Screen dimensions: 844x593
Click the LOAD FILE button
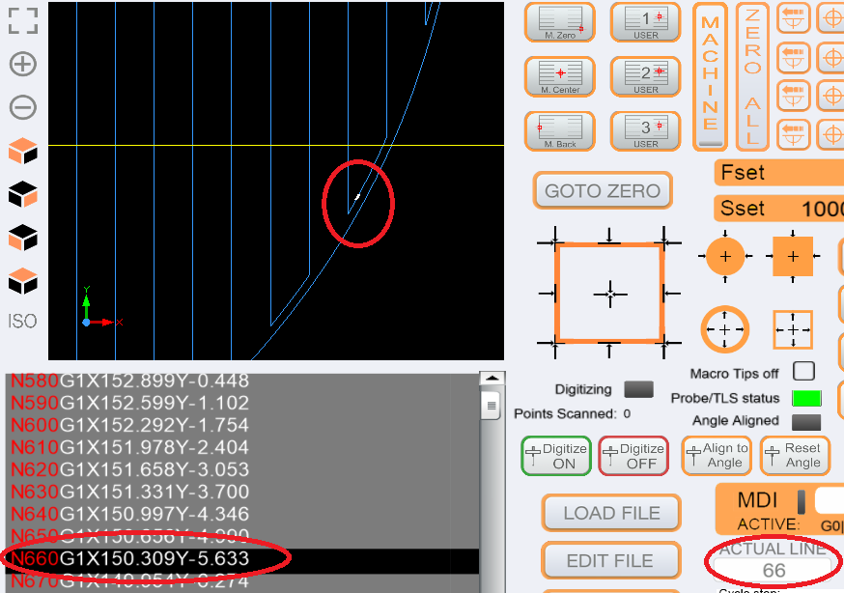[611, 513]
